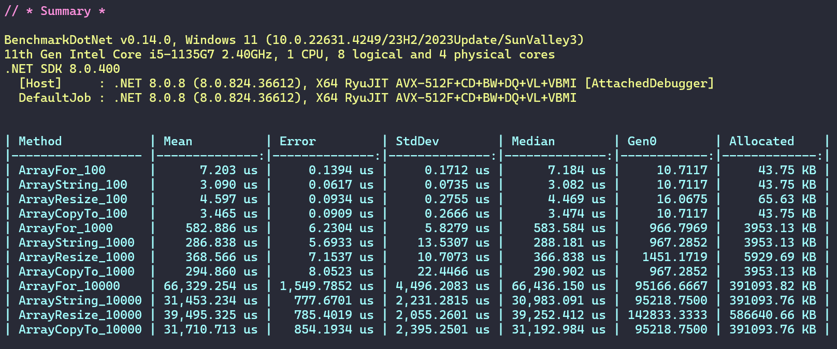The width and height of the screenshot is (837, 349).
Task: Click the Allocated column header
Action: pyautogui.click(x=761, y=141)
